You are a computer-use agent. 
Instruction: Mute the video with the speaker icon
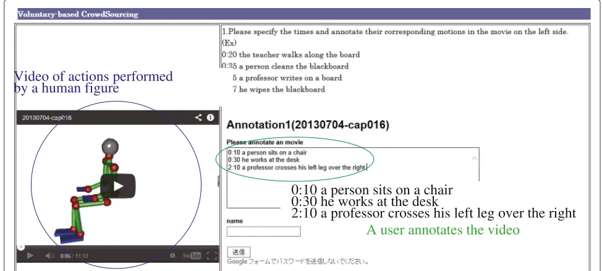(49, 256)
